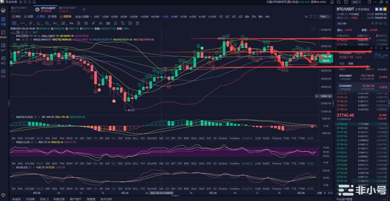Switch KDJ pane to StochRSI indicator
The image size is (390, 201).
(x=152, y=189)
